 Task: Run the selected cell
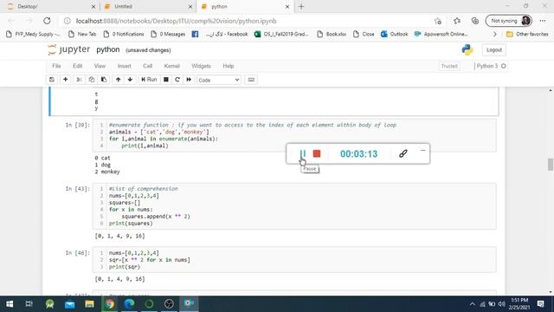point(149,80)
